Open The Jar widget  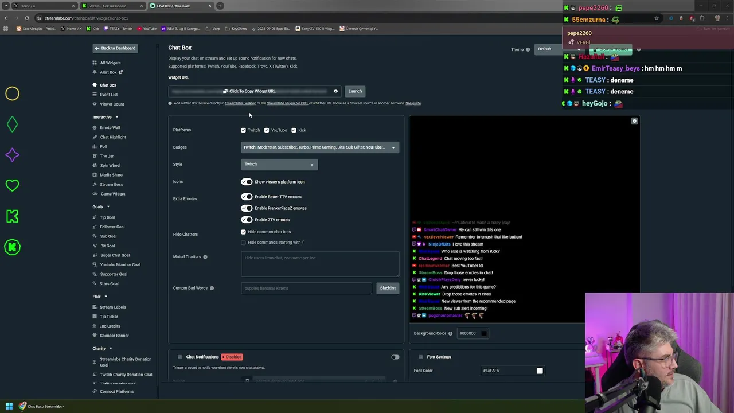[x=107, y=156]
